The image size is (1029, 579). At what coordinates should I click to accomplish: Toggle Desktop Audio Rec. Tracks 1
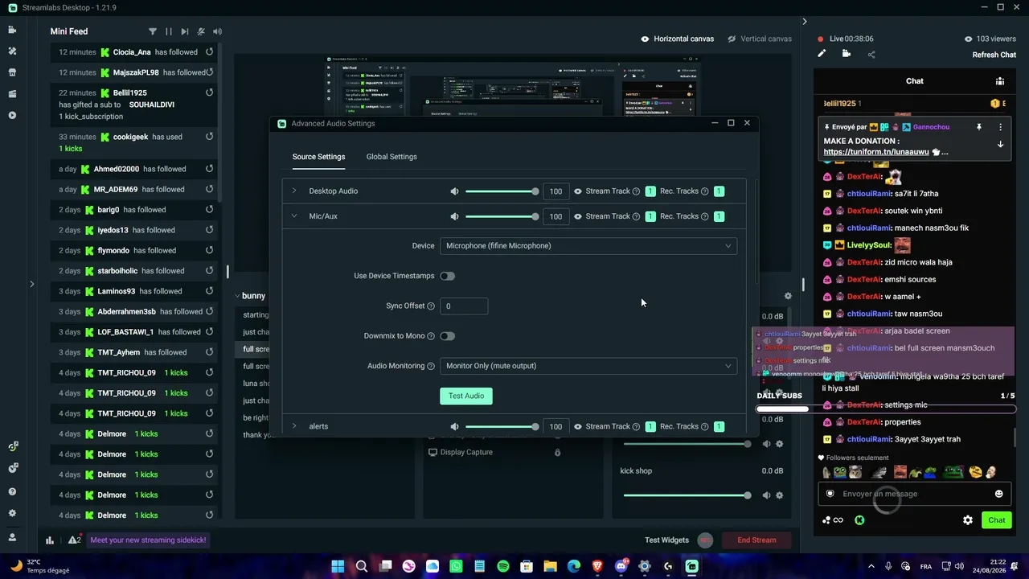[719, 191]
